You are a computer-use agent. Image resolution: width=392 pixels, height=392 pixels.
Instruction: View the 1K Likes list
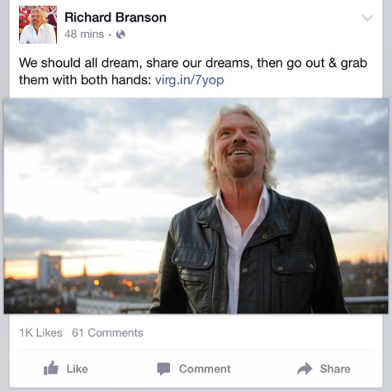point(40,333)
